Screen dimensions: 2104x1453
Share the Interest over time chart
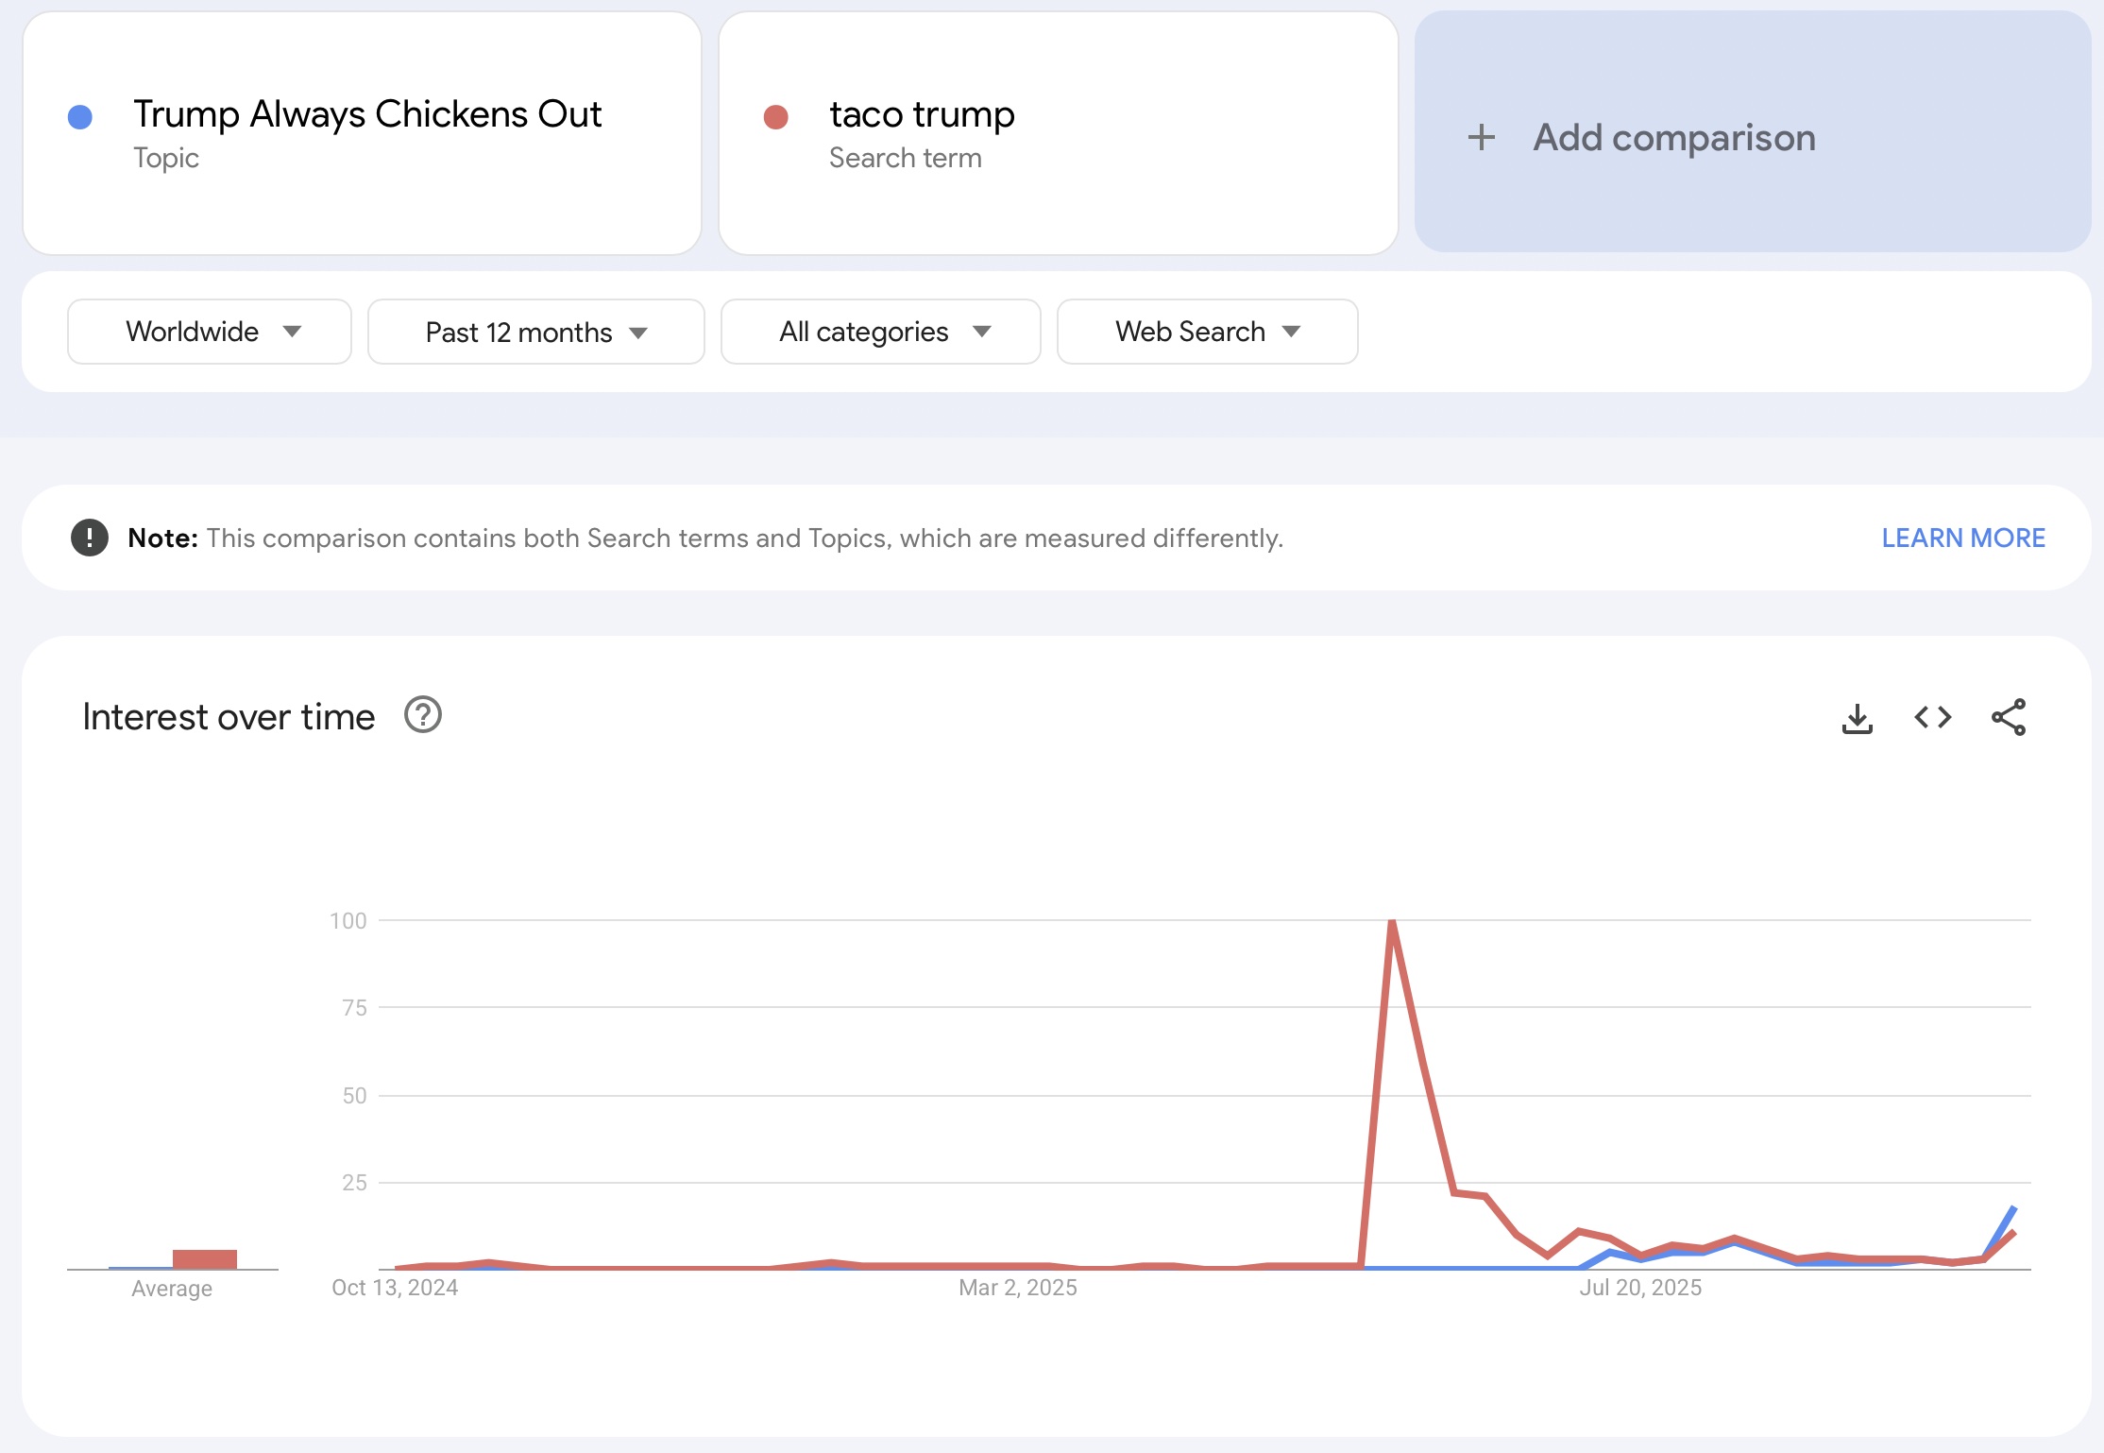[x=2008, y=718]
